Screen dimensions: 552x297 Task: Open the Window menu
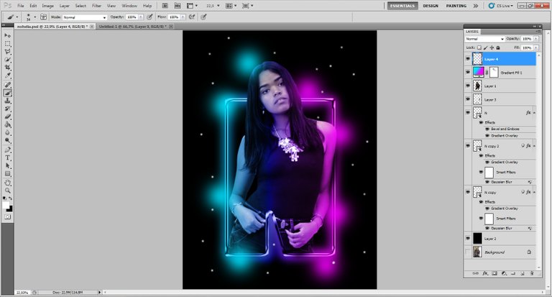coord(129,6)
